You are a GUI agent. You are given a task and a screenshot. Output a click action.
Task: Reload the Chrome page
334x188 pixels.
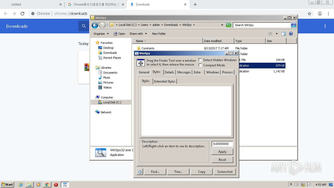coord(22,14)
